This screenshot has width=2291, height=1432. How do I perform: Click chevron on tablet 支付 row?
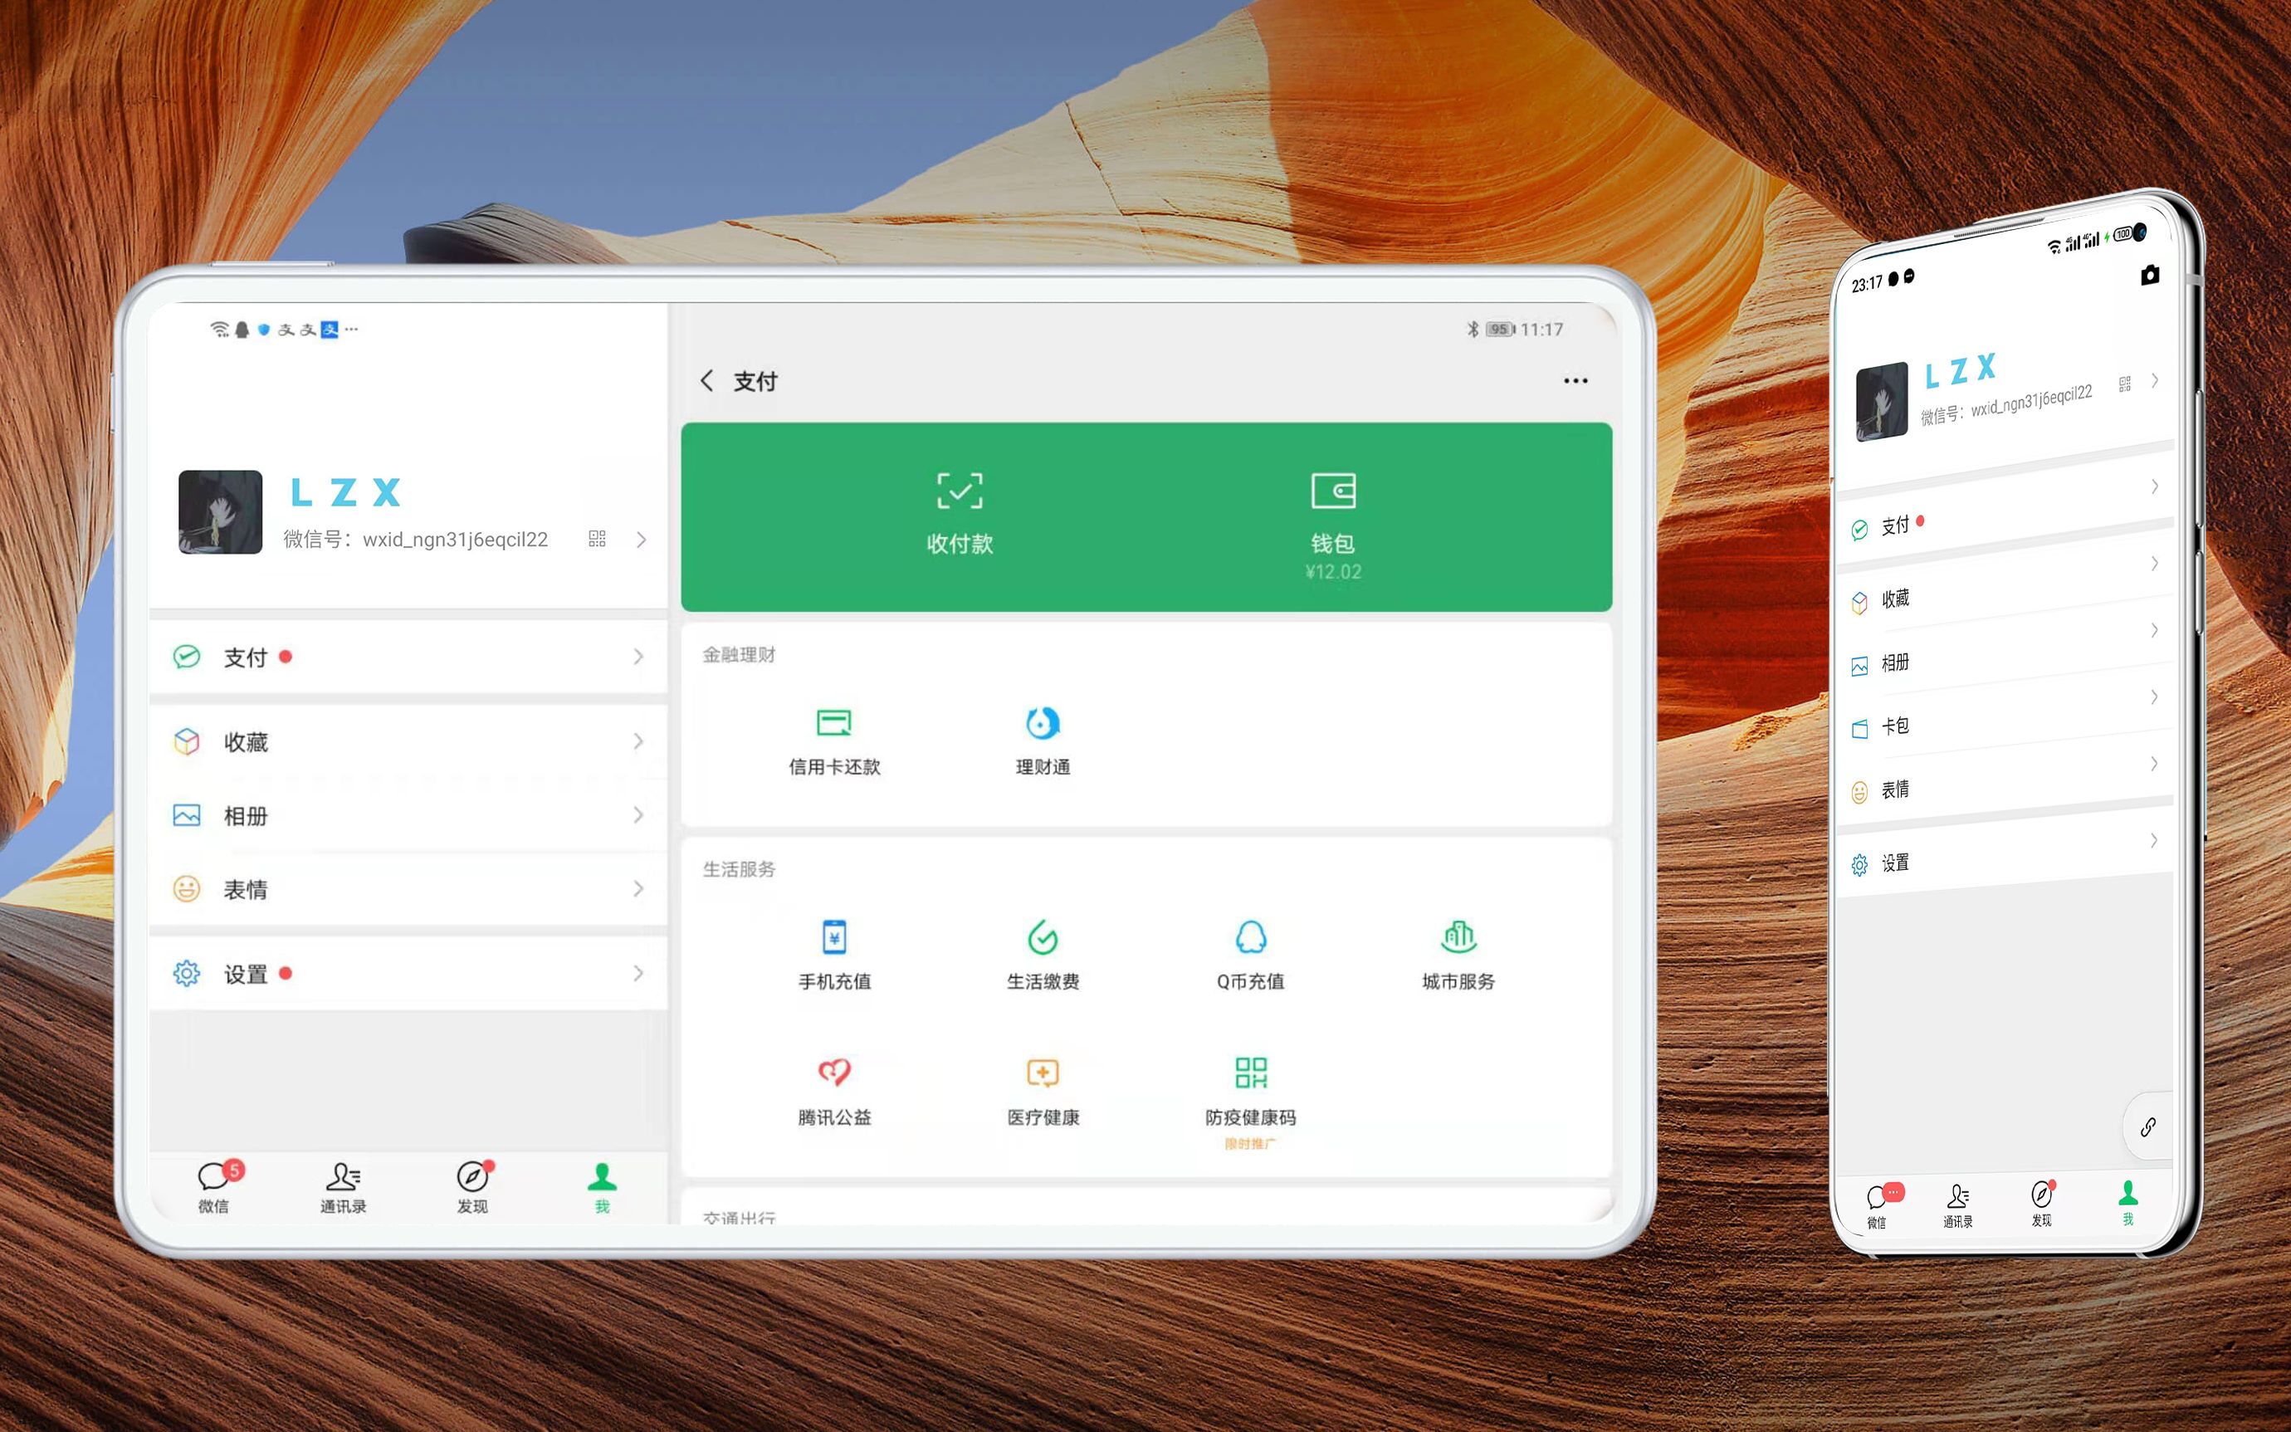638,657
